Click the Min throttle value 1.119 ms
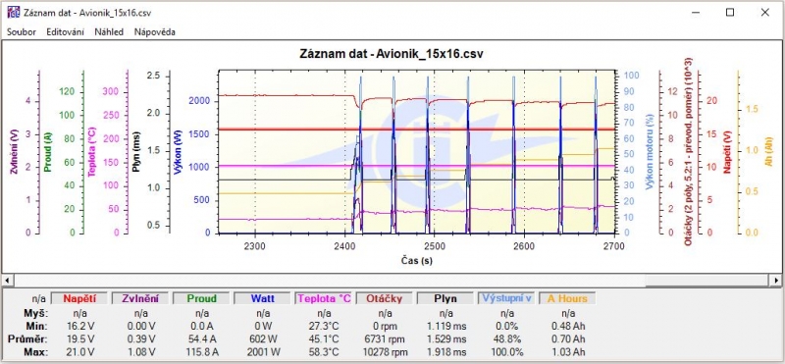The width and height of the screenshot is (785, 364). (445, 326)
